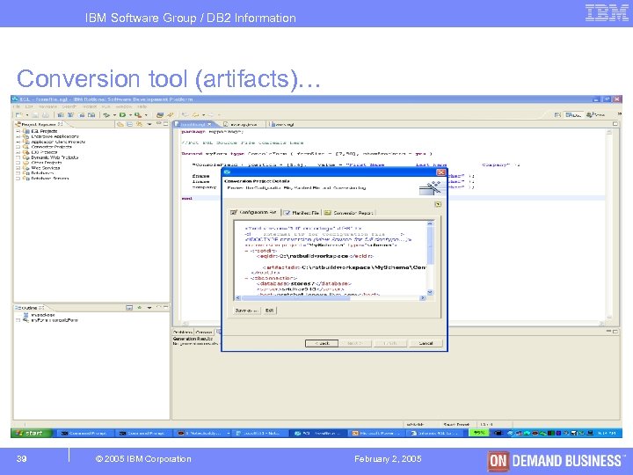Image resolution: width=633 pixels, height=475 pixels.
Task: Switch to the EGL perspective button
Action: tap(573, 115)
